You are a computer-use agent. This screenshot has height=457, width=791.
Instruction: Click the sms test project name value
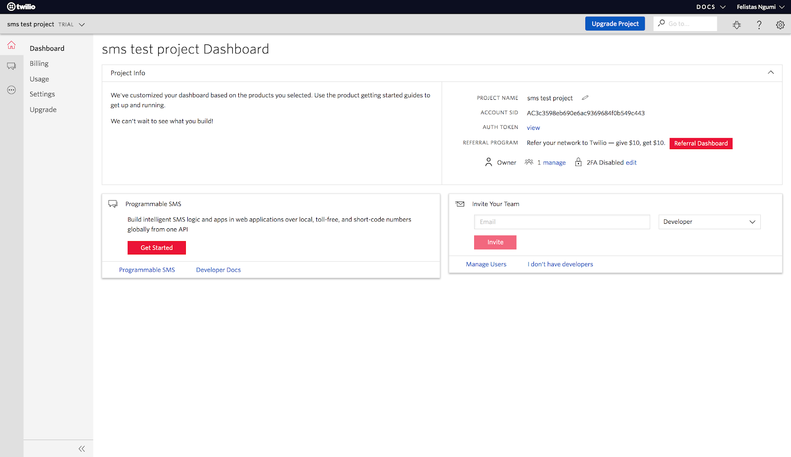(550, 98)
